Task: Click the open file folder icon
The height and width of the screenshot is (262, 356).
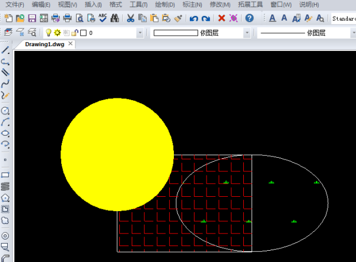Action: point(20,18)
